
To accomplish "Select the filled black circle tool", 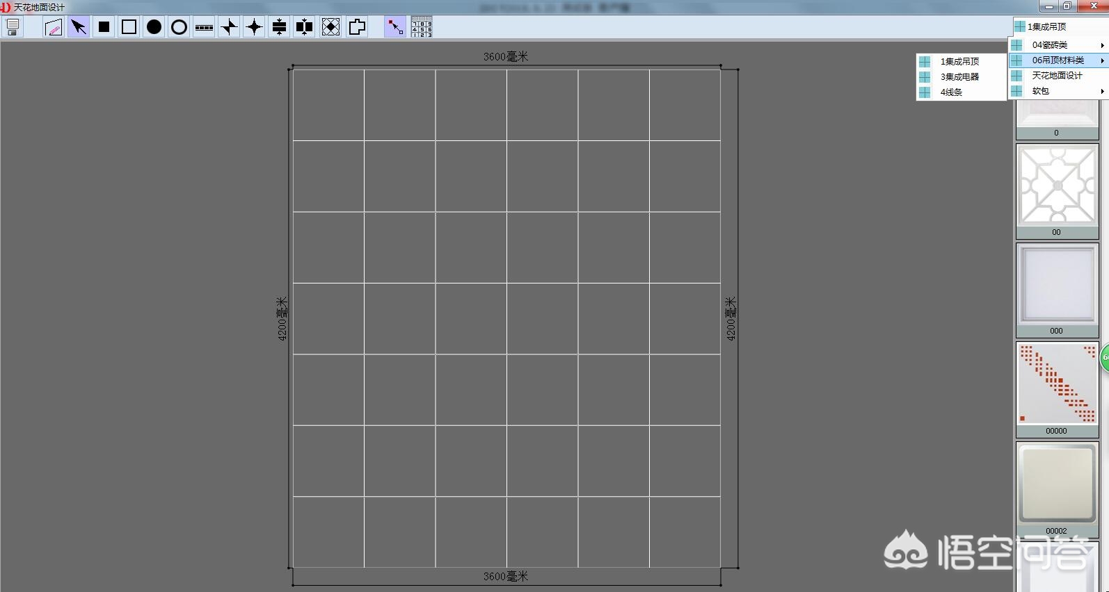I will click(x=154, y=27).
